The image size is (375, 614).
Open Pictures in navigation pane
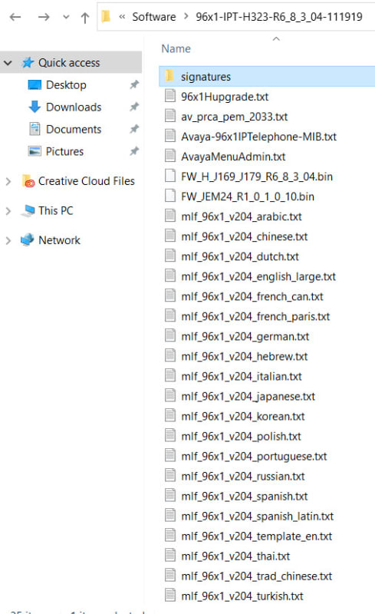[64, 151]
